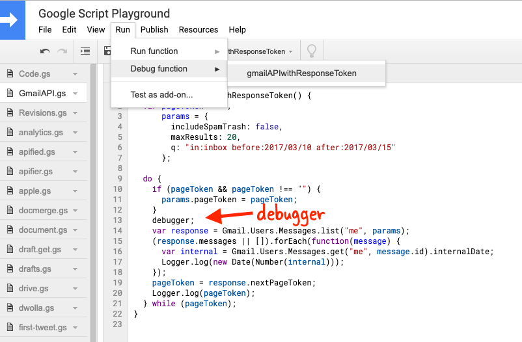Open the analytics.gs file

pyautogui.click(x=41, y=133)
